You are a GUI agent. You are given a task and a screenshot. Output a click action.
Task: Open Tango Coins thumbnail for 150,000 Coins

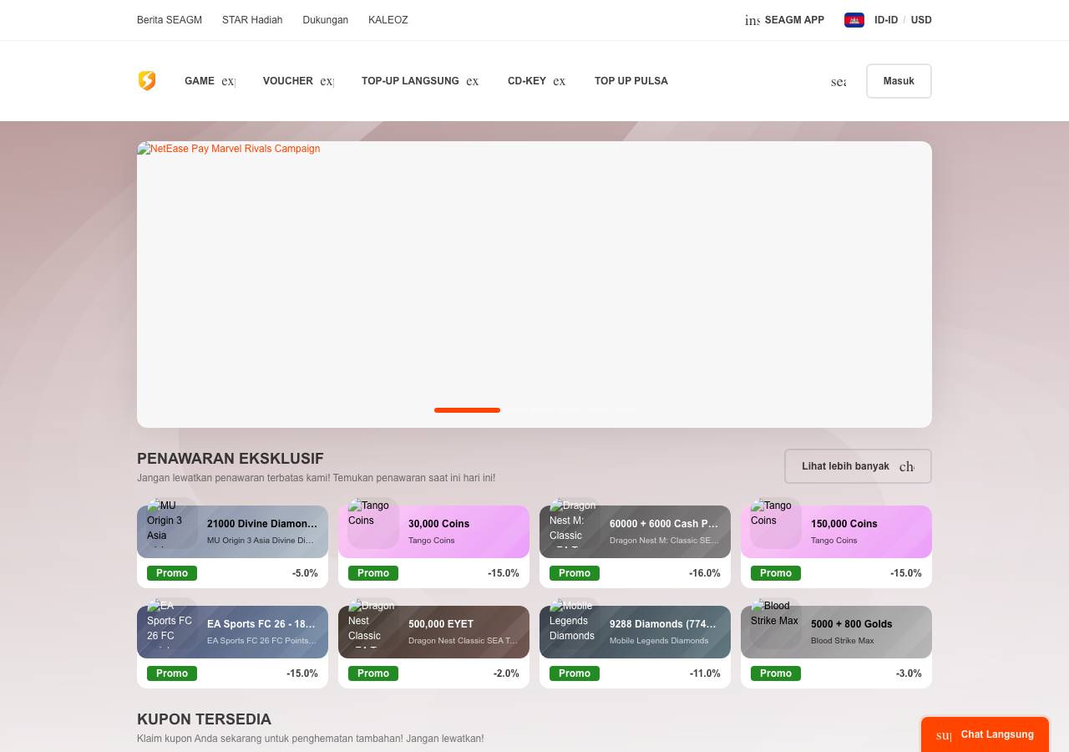click(776, 523)
